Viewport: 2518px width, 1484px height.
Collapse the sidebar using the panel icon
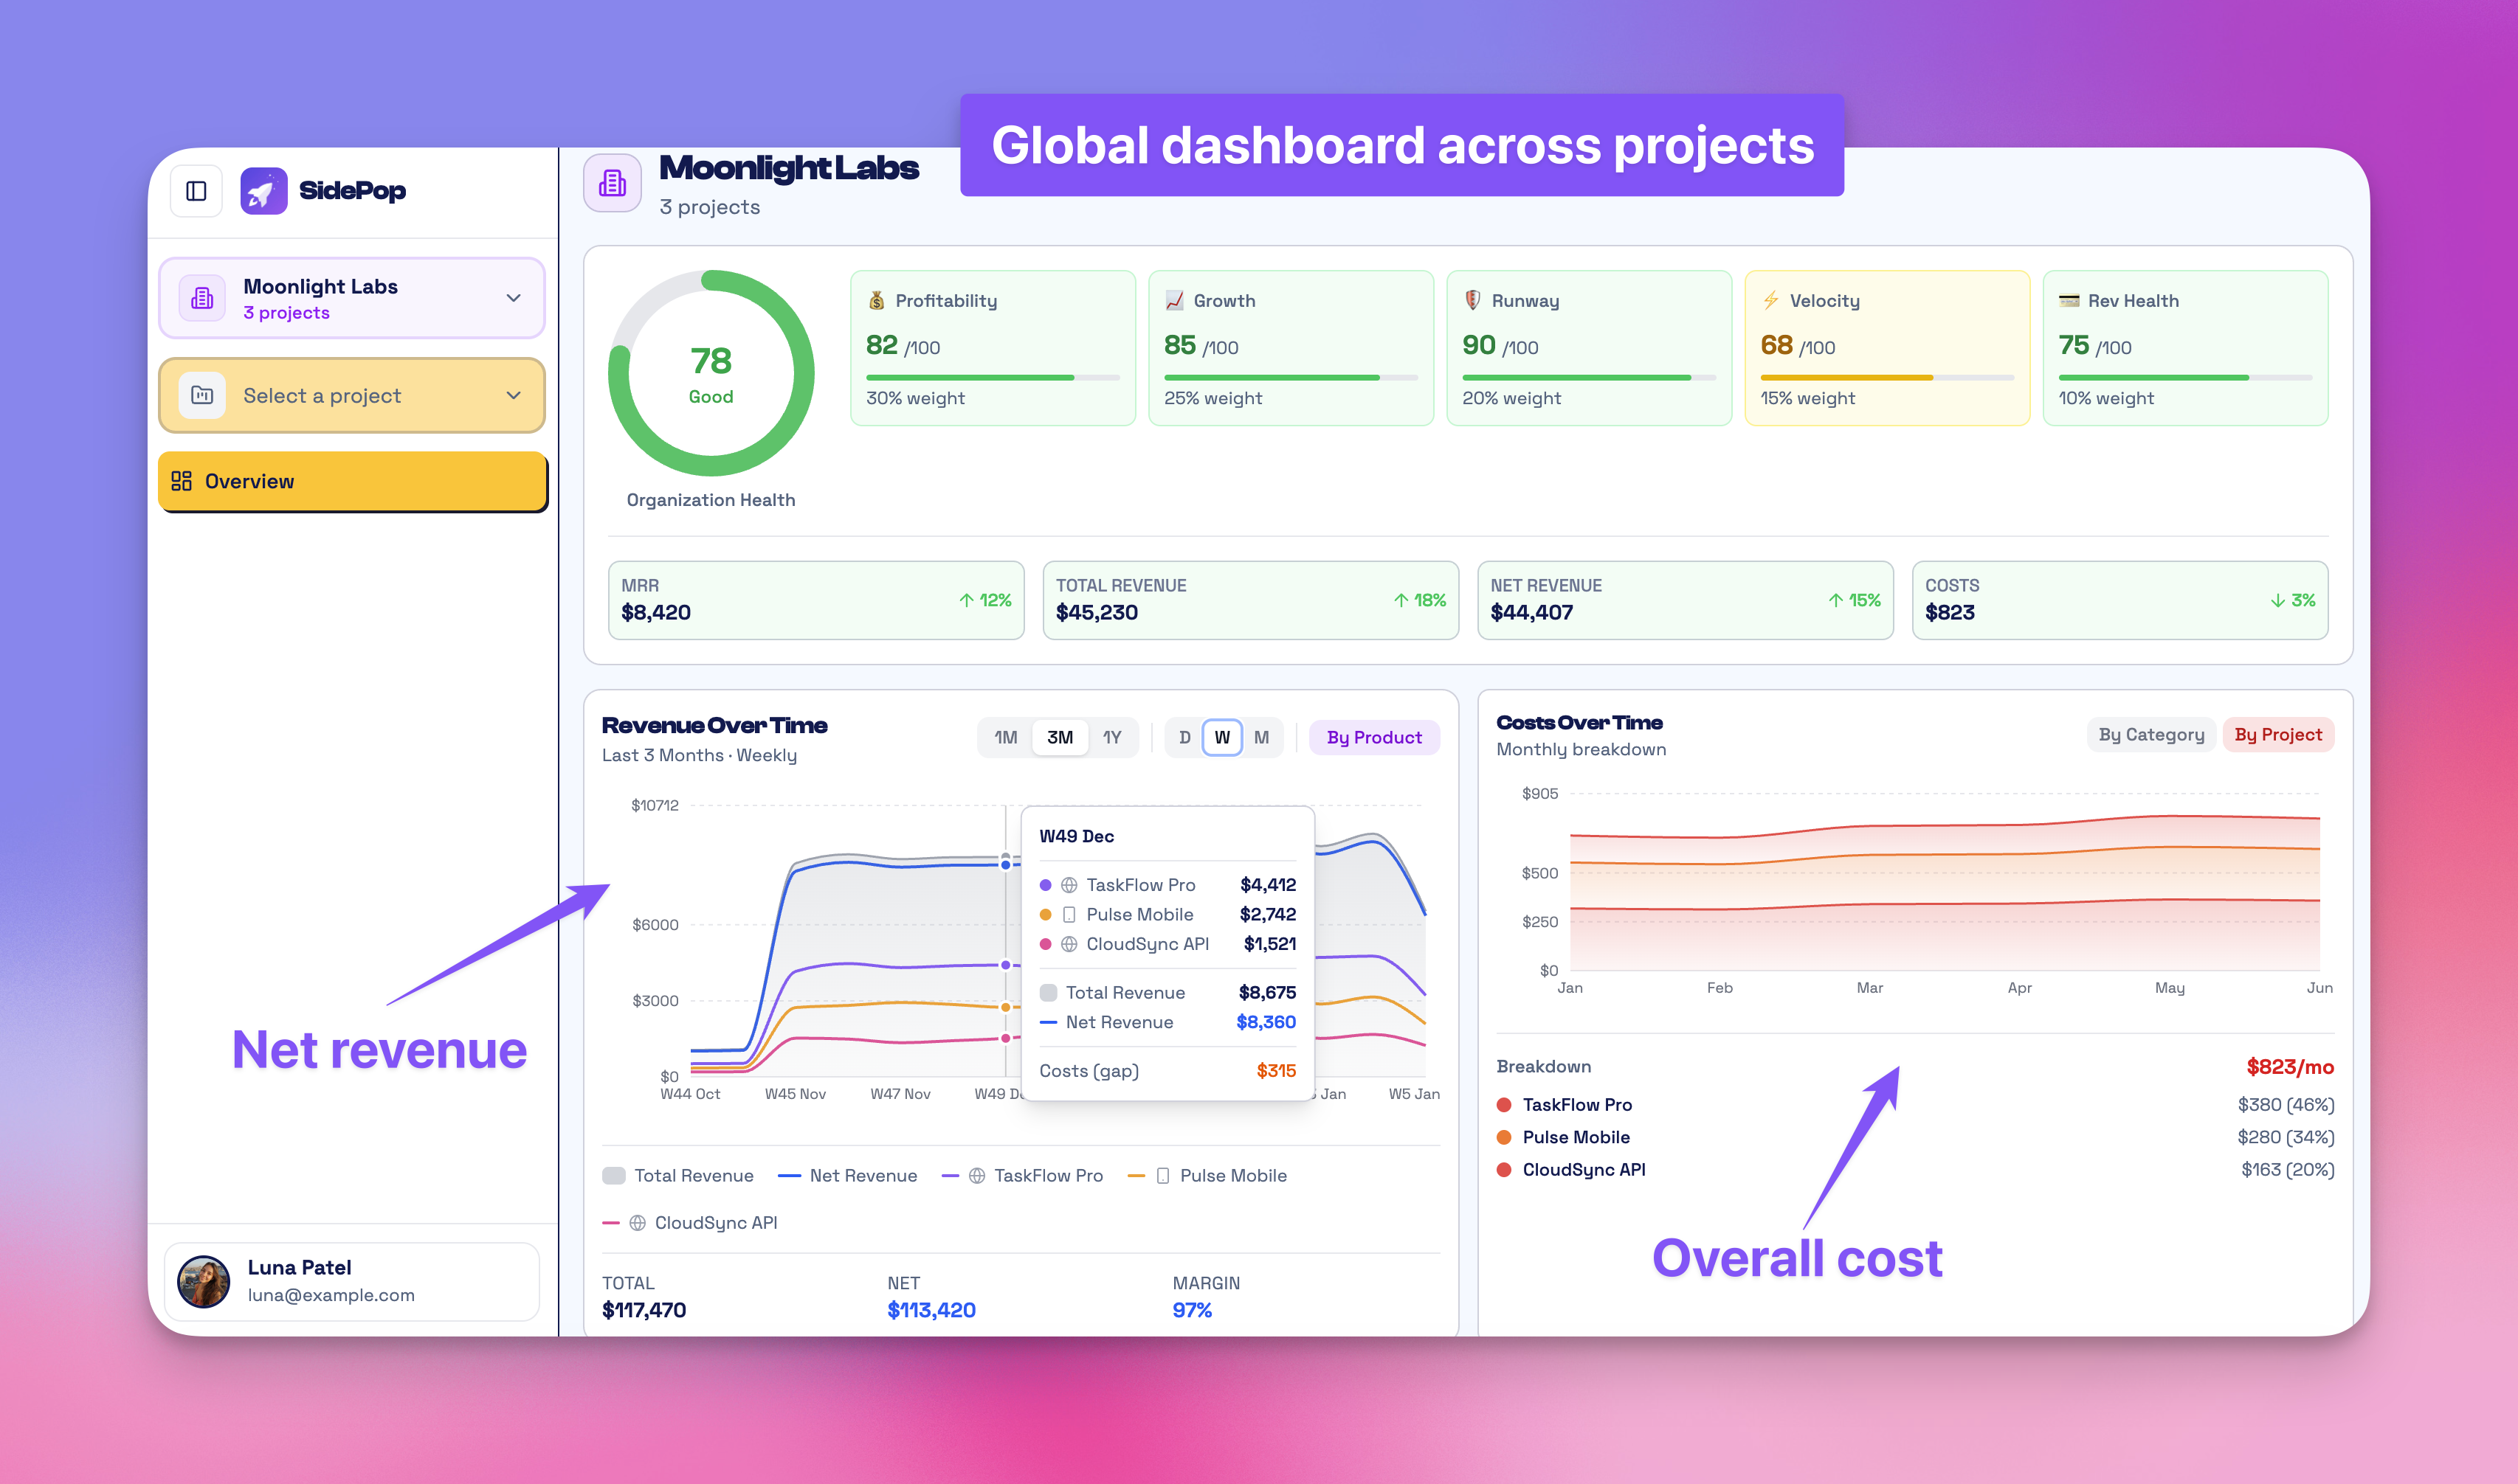196,190
